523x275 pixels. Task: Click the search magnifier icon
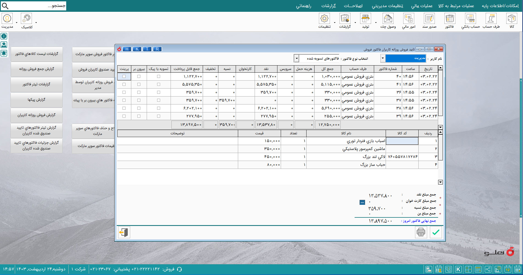pyautogui.click(x=5, y=6)
